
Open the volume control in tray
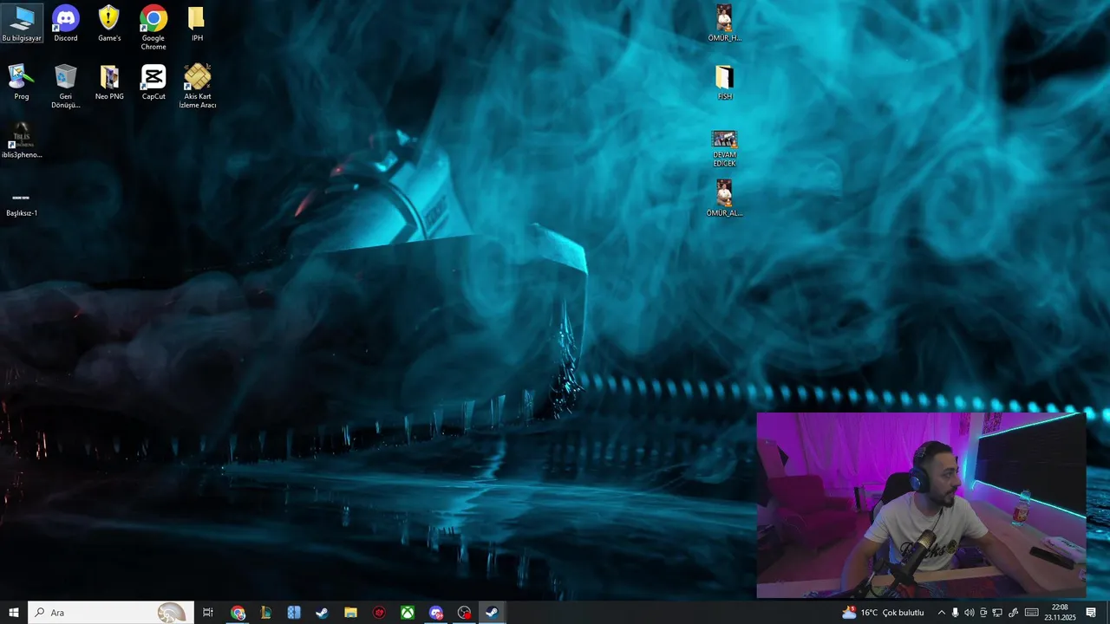coord(970,613)
